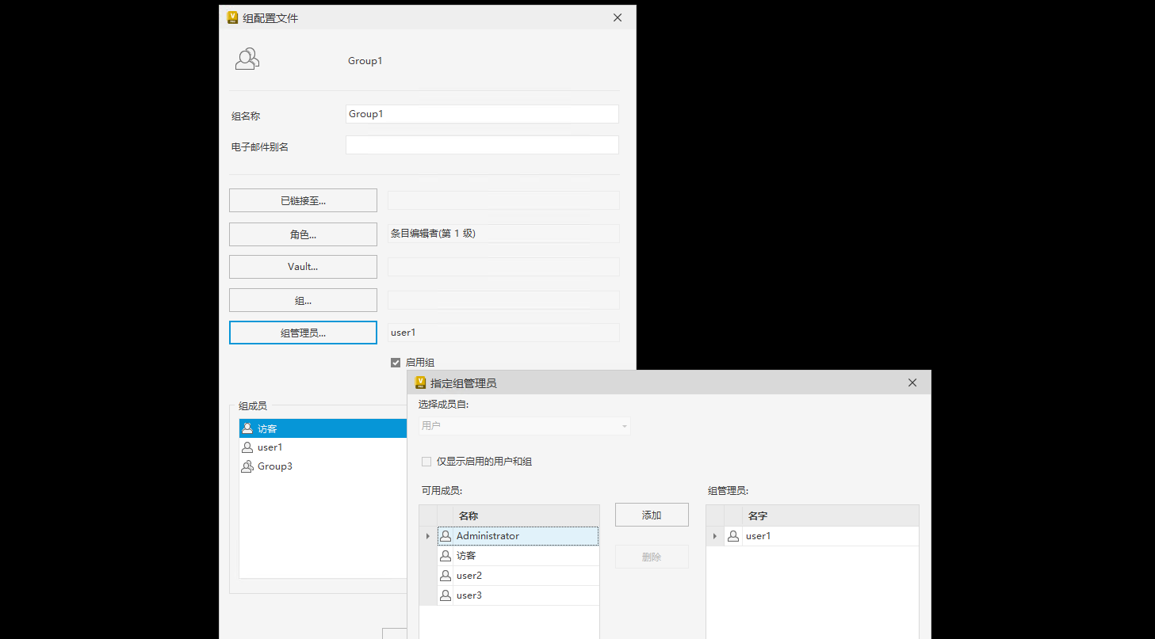The image size is (1155, 639).
Task: Click the user icon beside user1 in 组成员
Action: pyautogui.click(x=247, y=447)
